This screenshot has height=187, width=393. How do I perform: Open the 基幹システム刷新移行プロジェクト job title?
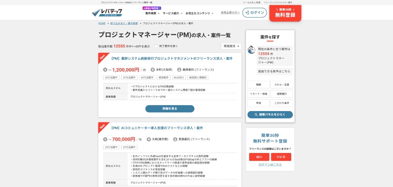pos(171,59)
